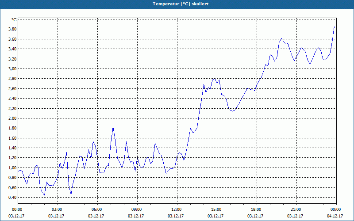Click the 03.12.17 date beneath 03:00
The width and height of the screenshot is (354, 221).
click(x=56, y=216)
